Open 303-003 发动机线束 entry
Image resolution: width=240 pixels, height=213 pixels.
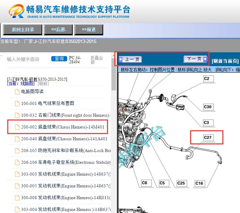pyautogui.click(x=66, y=174)
